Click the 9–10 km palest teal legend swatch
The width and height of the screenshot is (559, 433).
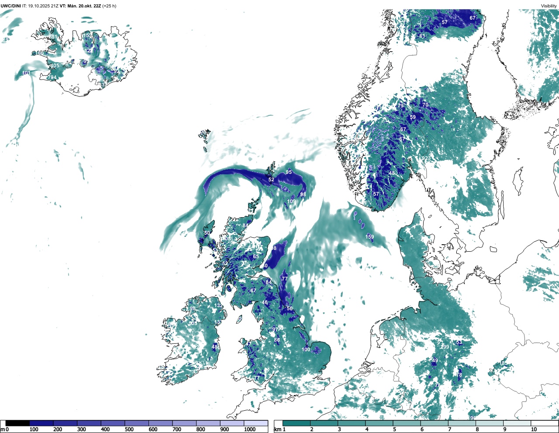(x=518, y=423)
